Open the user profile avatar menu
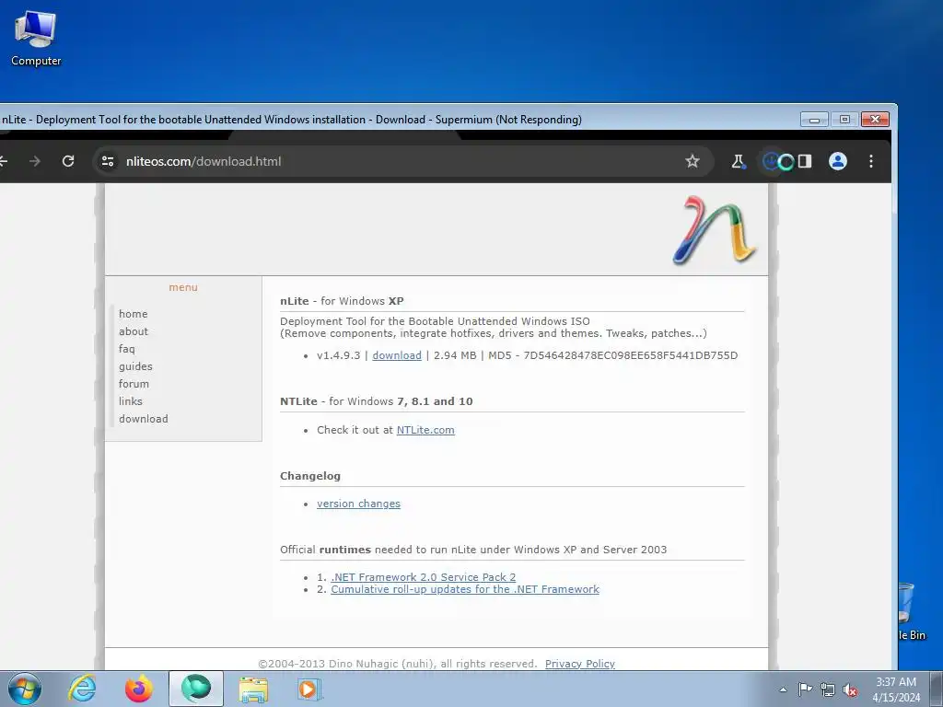943x707 pixels. tap(838, 161)
